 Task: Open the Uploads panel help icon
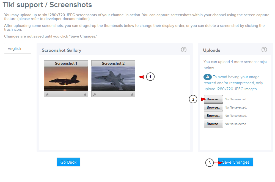point(264,50)
